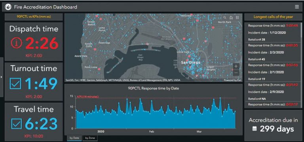Click the KPI(14 minutes) chart line label
Image resolution: width=304 pixels, height=142 pixels.
88,97
